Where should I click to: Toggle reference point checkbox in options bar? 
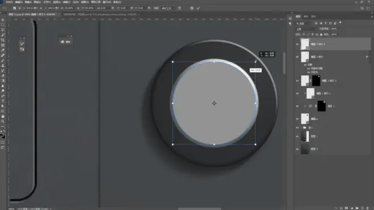pyautogui.click(x=15, y=8)
